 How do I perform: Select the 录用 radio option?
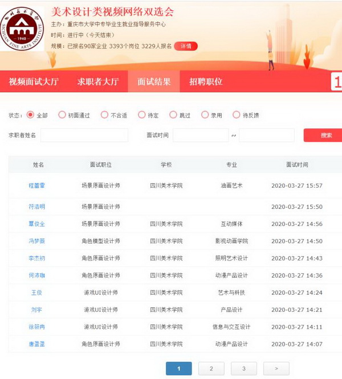pos(205,115)
